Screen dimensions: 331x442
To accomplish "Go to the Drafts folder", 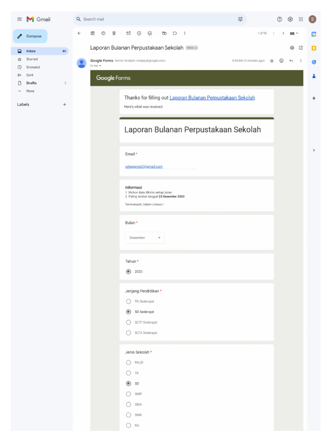I will (31, 83).
